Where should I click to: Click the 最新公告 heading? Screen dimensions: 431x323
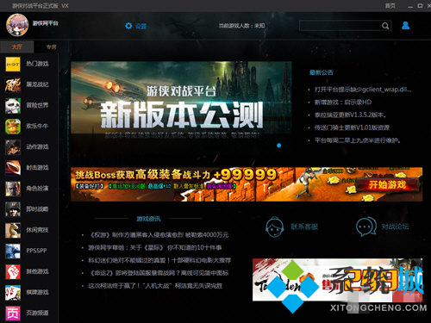[x=321, y=72]
